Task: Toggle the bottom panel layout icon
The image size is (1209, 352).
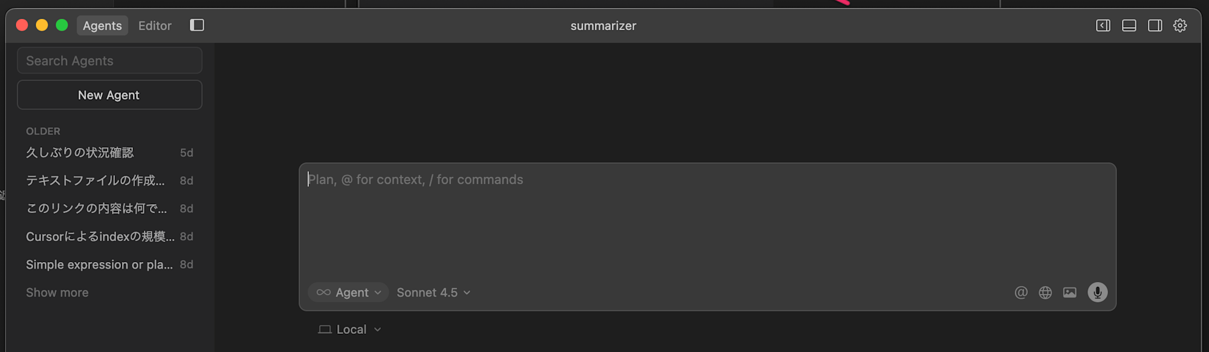Action: pos(1129,25)
